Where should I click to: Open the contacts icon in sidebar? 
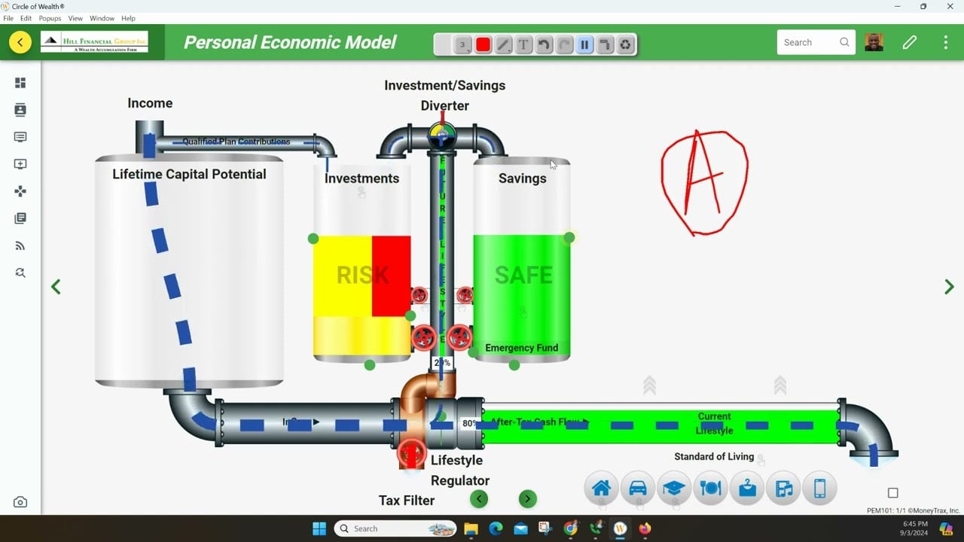pos(20,110)
